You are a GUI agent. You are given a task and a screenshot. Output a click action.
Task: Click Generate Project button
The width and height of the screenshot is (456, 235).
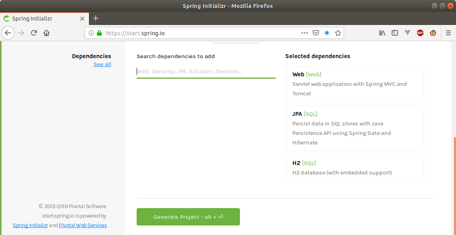[x=188, y=217]
